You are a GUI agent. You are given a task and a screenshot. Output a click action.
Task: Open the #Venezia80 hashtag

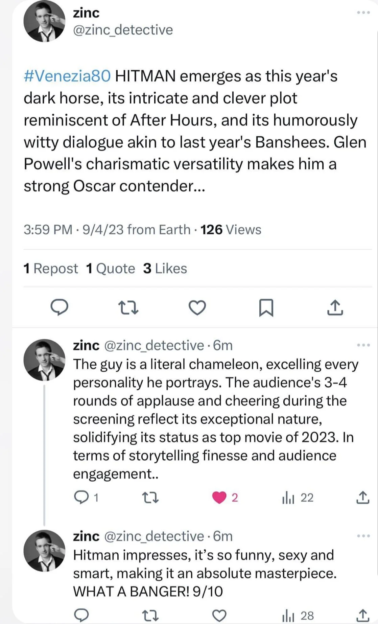pyautogui.click(x=67, y=76)
